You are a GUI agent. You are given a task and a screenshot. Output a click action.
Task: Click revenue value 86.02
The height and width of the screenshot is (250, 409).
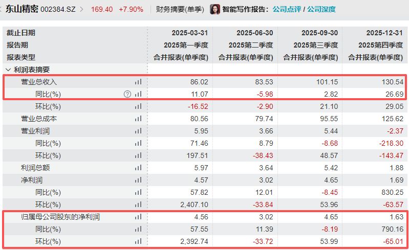pyautogui.click(x=199, y=82)
